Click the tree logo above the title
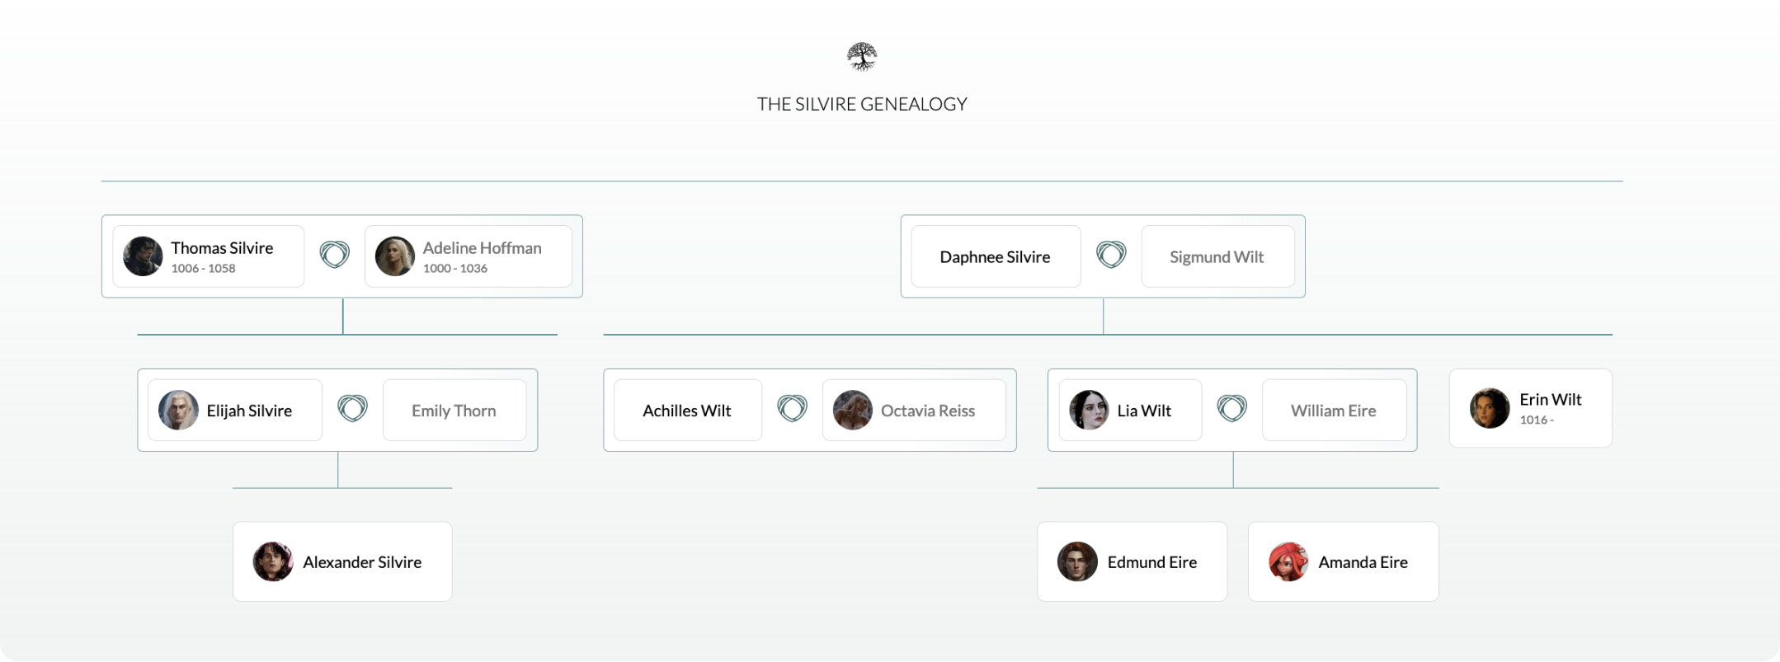Screen dimensions: 1780x662 pyautogui.click(x=862, y=57)
